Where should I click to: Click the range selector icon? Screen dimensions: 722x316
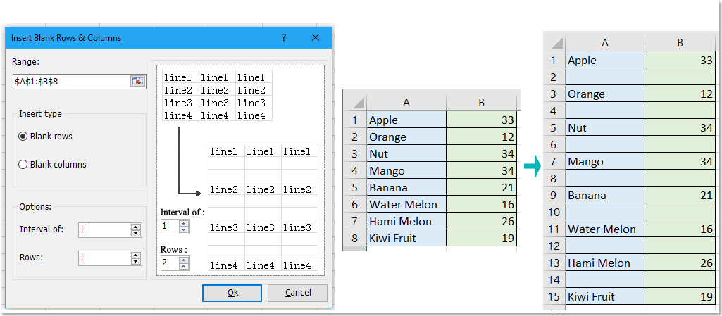click(x=137, y=82)
